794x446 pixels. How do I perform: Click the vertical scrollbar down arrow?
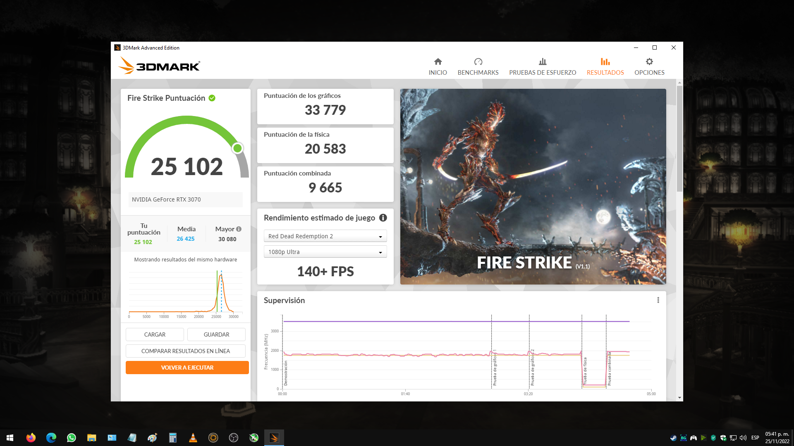pos(679,398)
